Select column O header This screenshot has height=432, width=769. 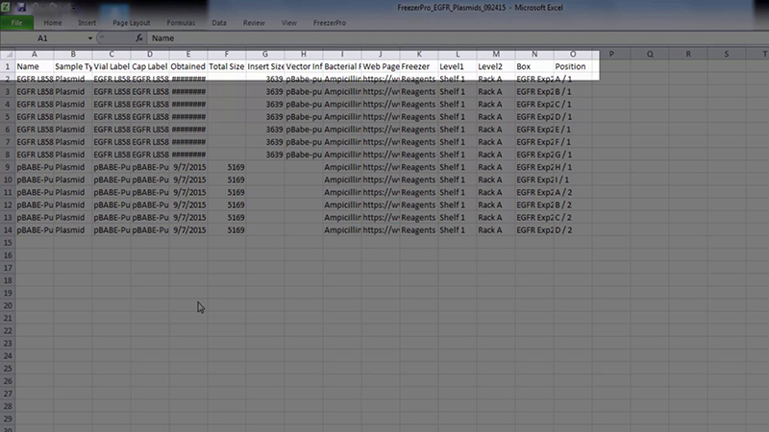[573, 54]
